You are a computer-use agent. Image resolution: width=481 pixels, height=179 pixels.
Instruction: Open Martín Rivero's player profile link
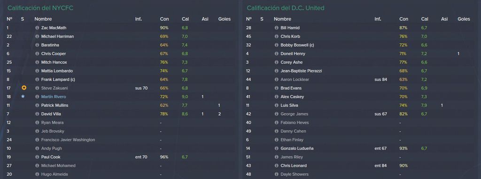point(54,97)
